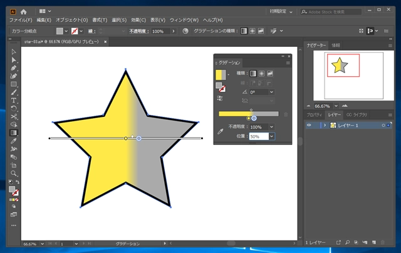Open ウィンドウ(W) menu
The height and width of the screenshot is (253, 401).
(184, 20)
